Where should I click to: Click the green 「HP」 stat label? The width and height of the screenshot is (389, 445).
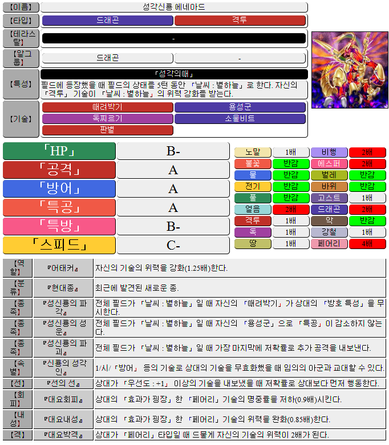[59, 151]
